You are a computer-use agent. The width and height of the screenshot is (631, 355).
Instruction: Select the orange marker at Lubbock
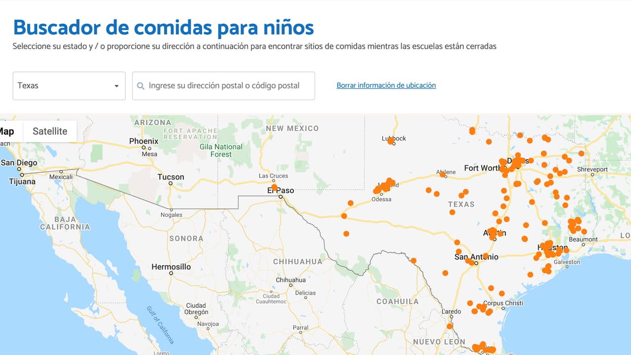pos(391,141)
